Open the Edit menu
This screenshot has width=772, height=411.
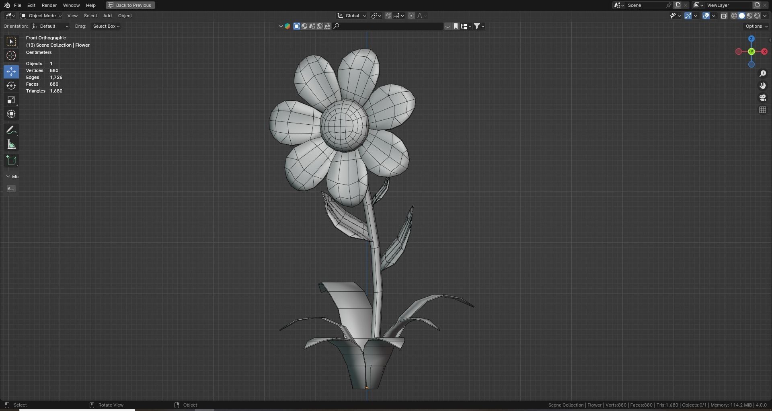(x=31, y=5)
